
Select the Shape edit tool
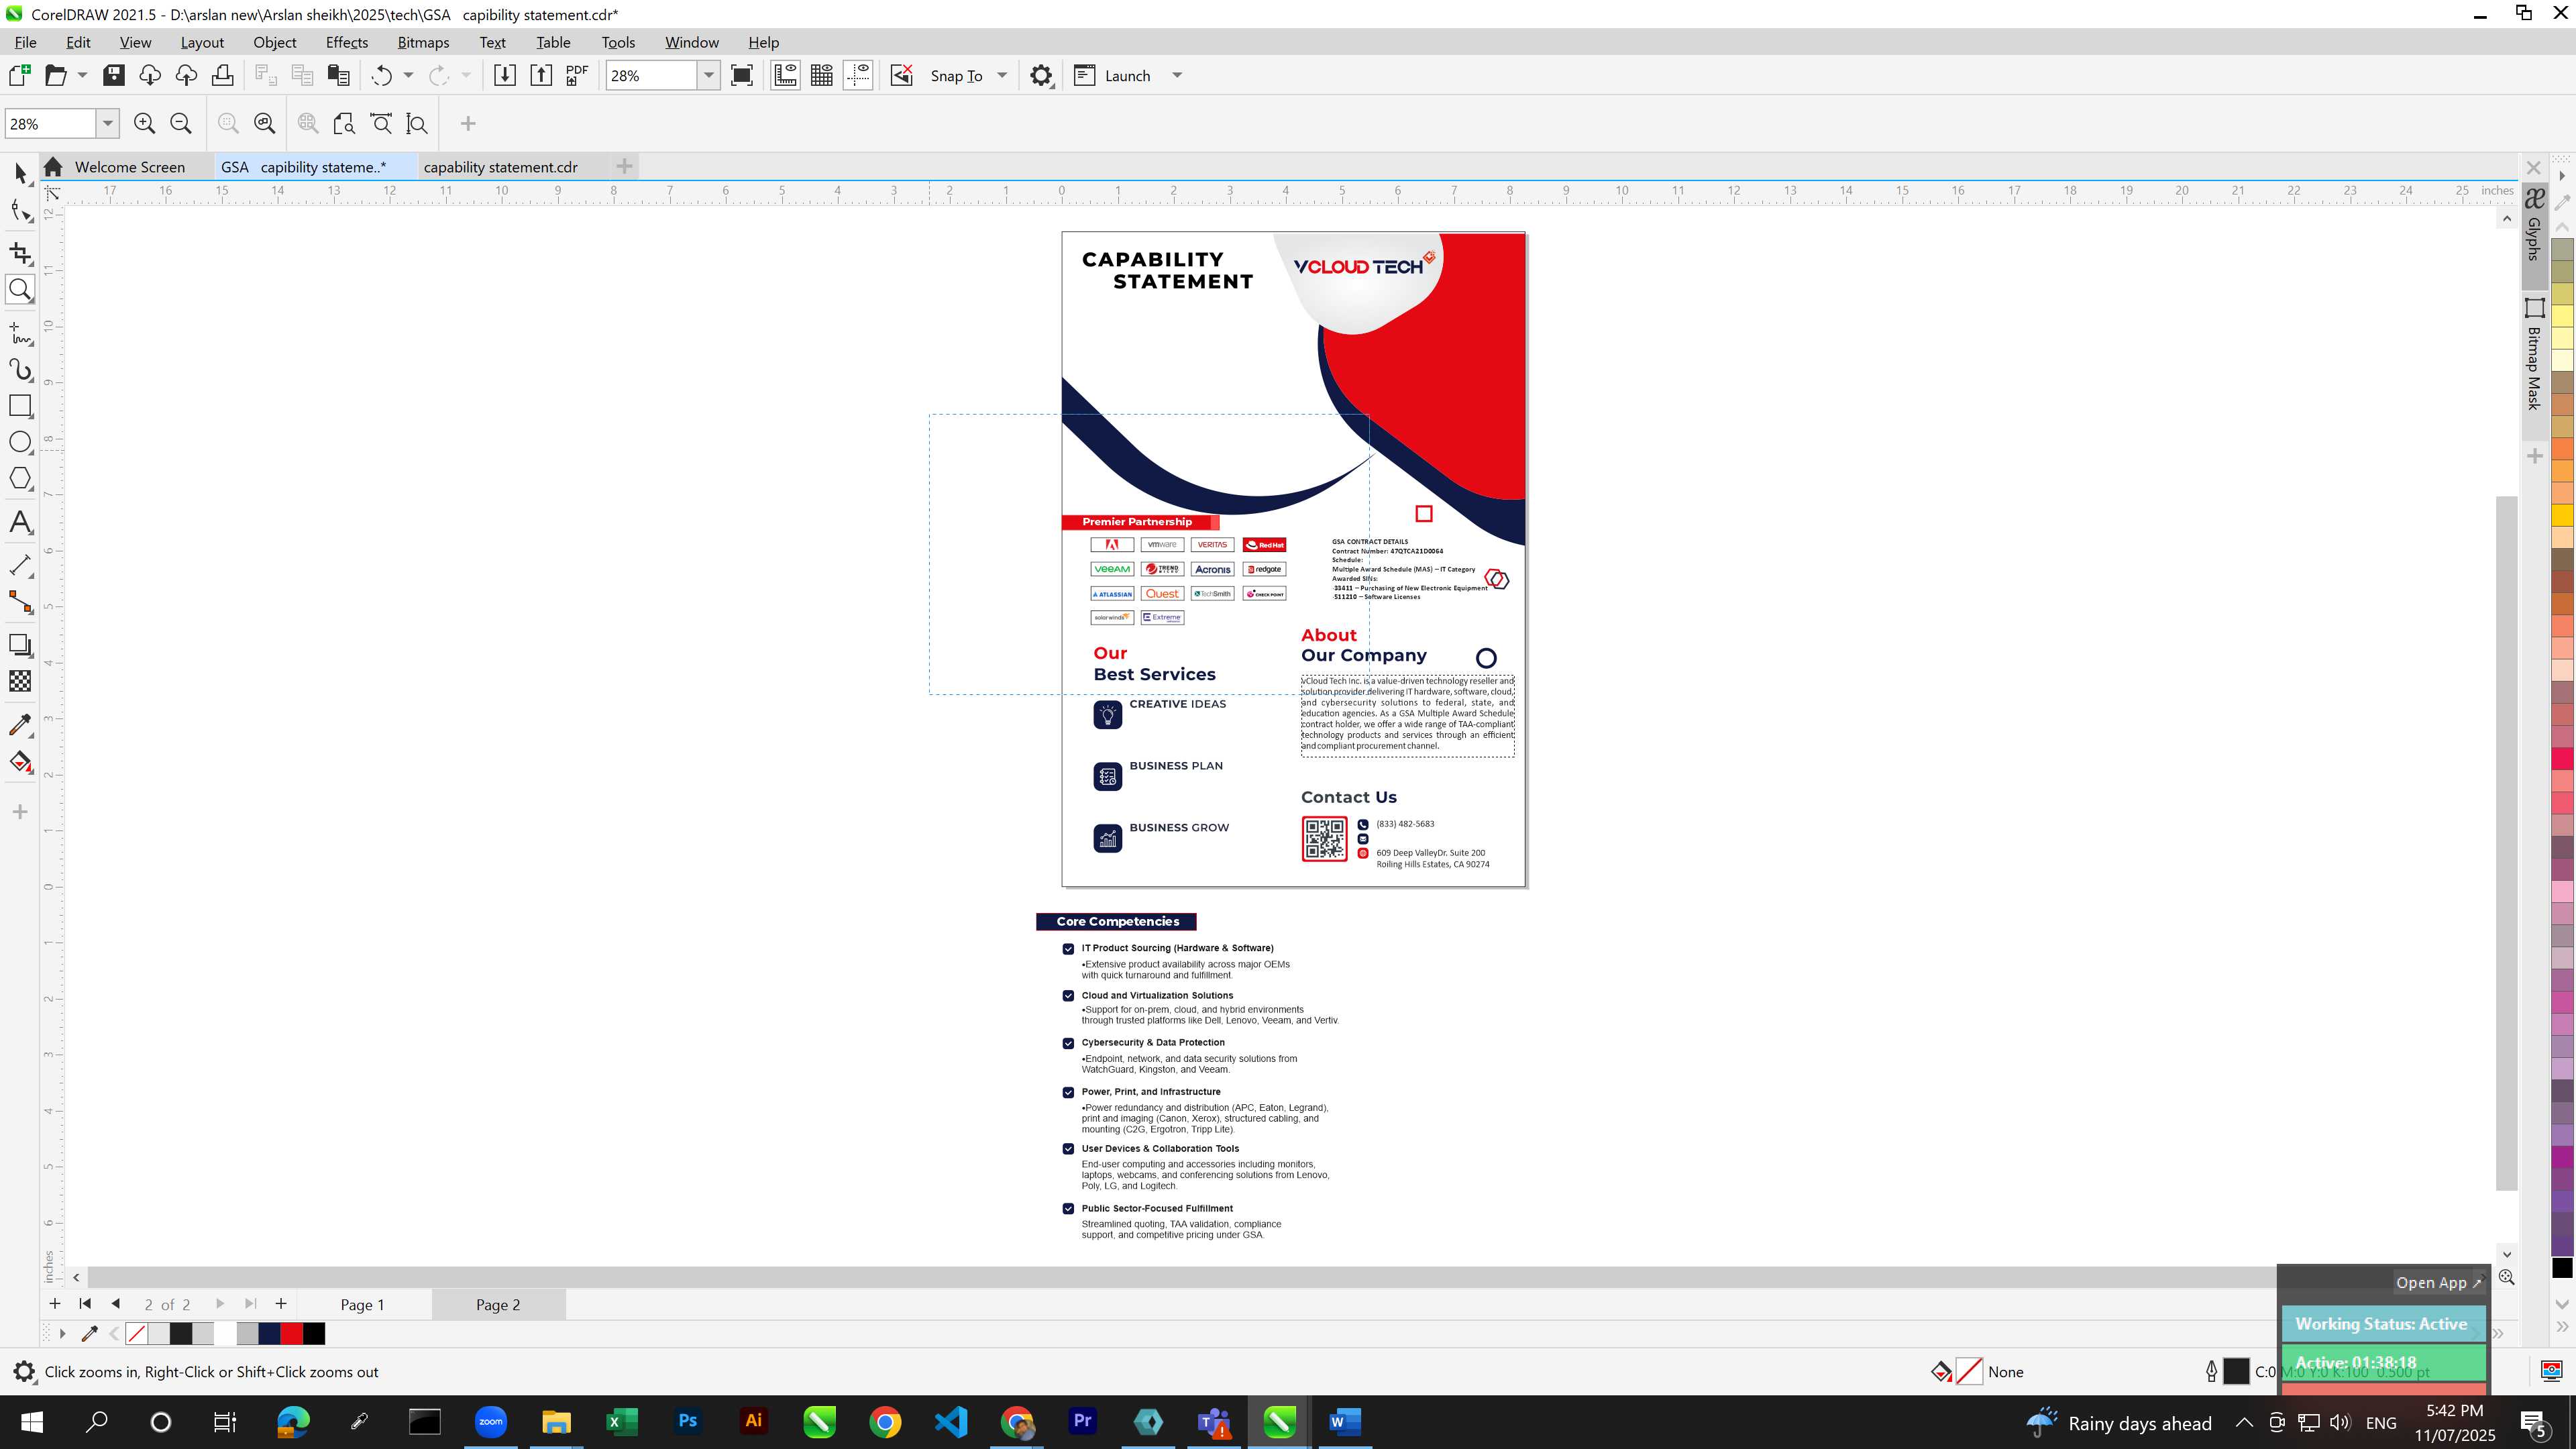pos(20,210)
